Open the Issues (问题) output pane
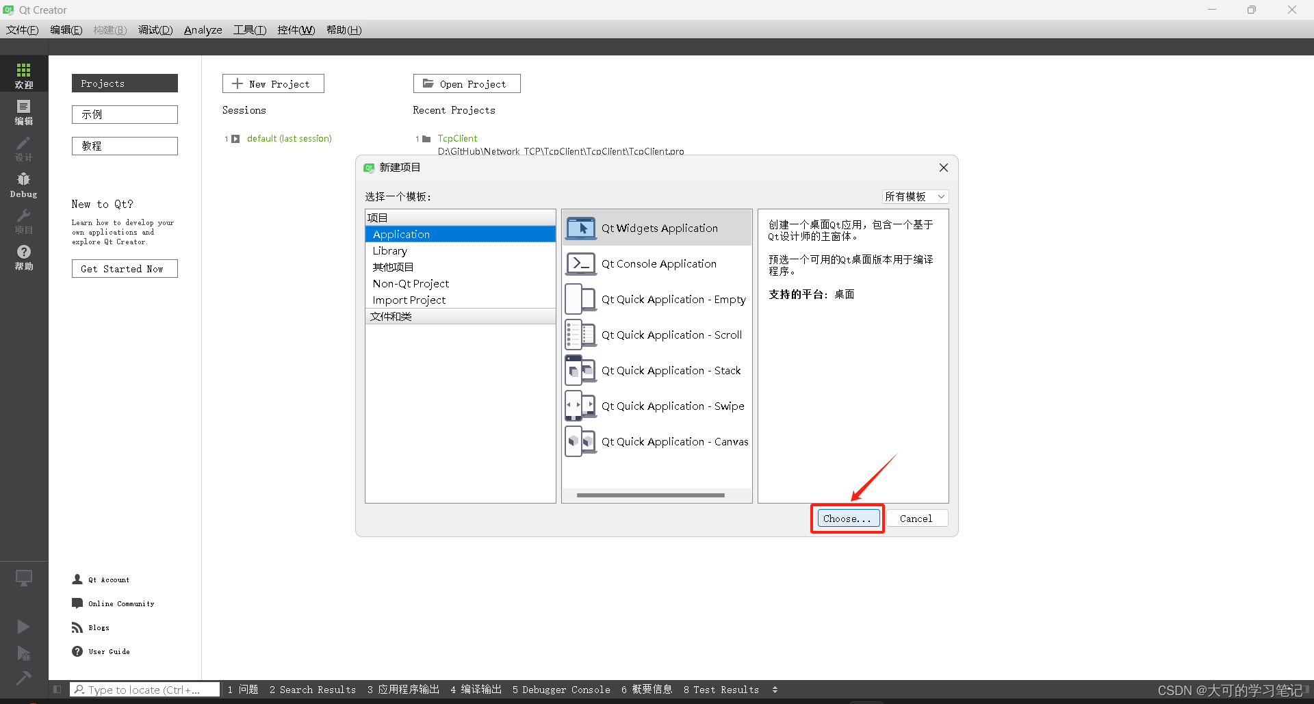Viewport: 1314px width, 704px height. point(243,690)
